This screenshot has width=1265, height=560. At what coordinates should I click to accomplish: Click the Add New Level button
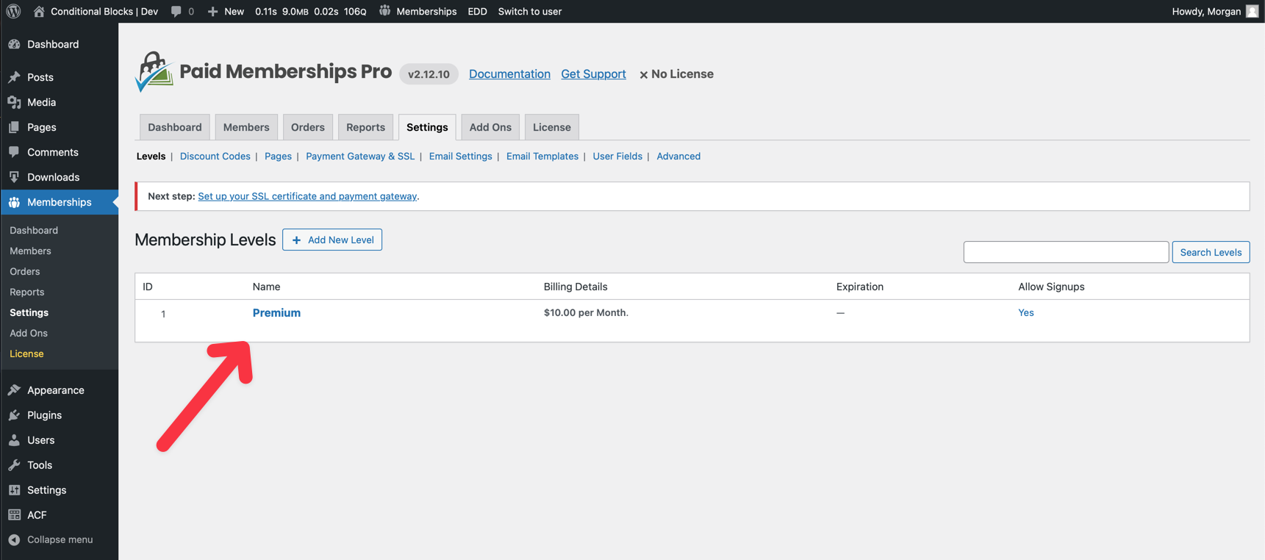click(332, 240)
